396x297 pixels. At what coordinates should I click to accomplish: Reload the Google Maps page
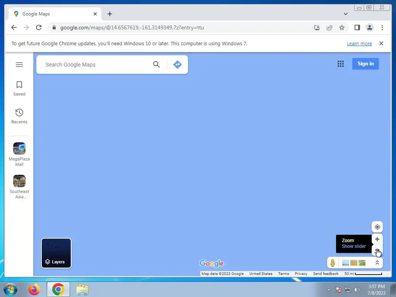pyautogui.click(x=39, y=27)
